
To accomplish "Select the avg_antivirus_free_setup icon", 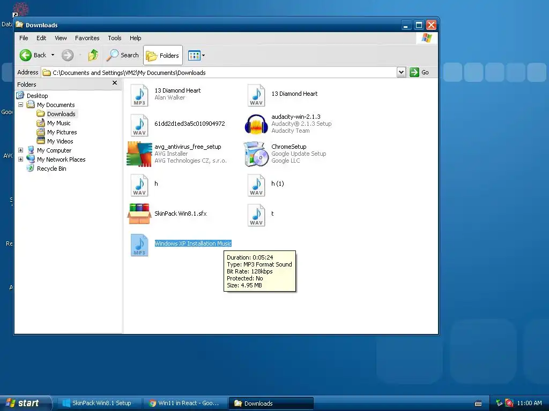I will coord(139,154).
